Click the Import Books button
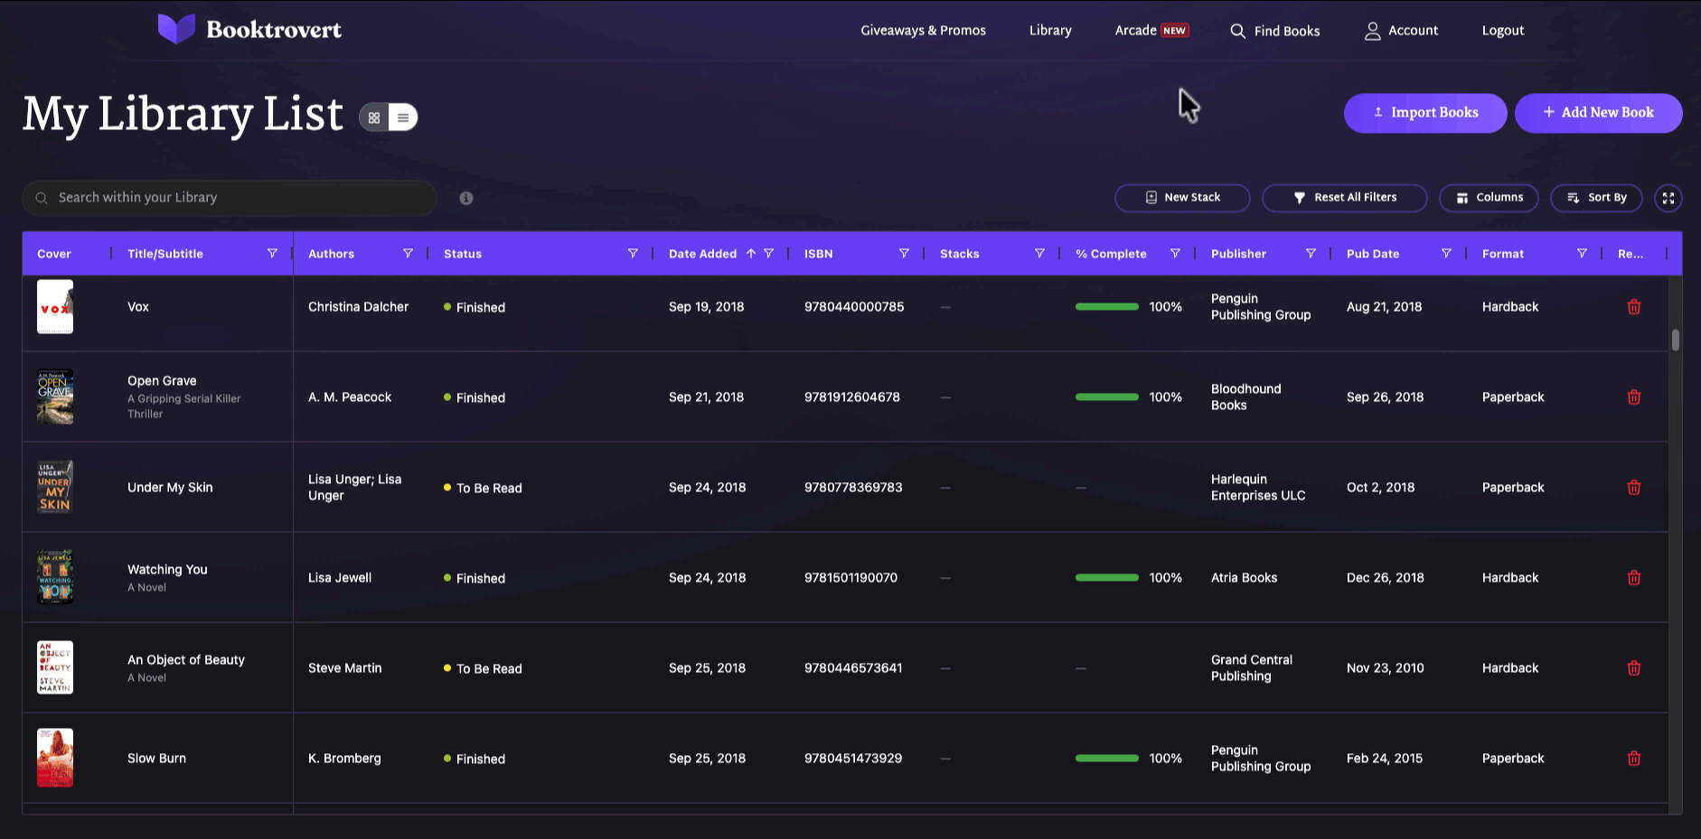Viewport: 1701px width, 839px height. (1425, 113)
